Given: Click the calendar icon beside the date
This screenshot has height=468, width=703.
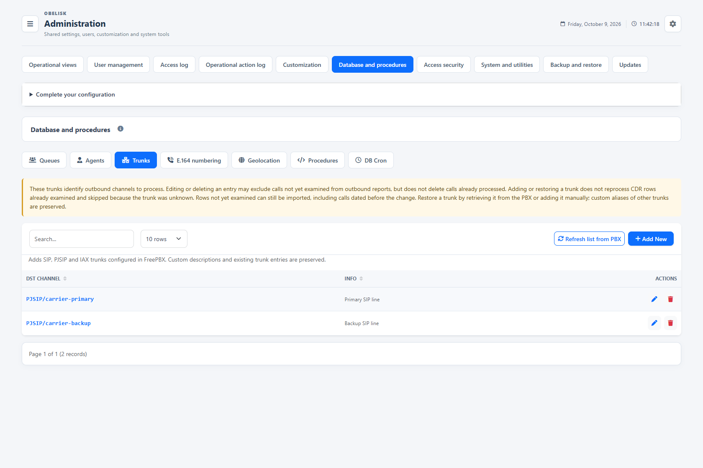Looking at the screenshot, I should coord(563,24).
